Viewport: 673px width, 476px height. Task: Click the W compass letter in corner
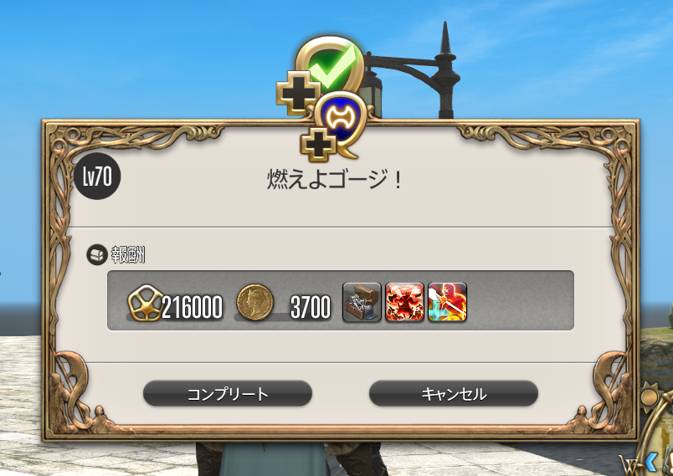coord(629,464)
